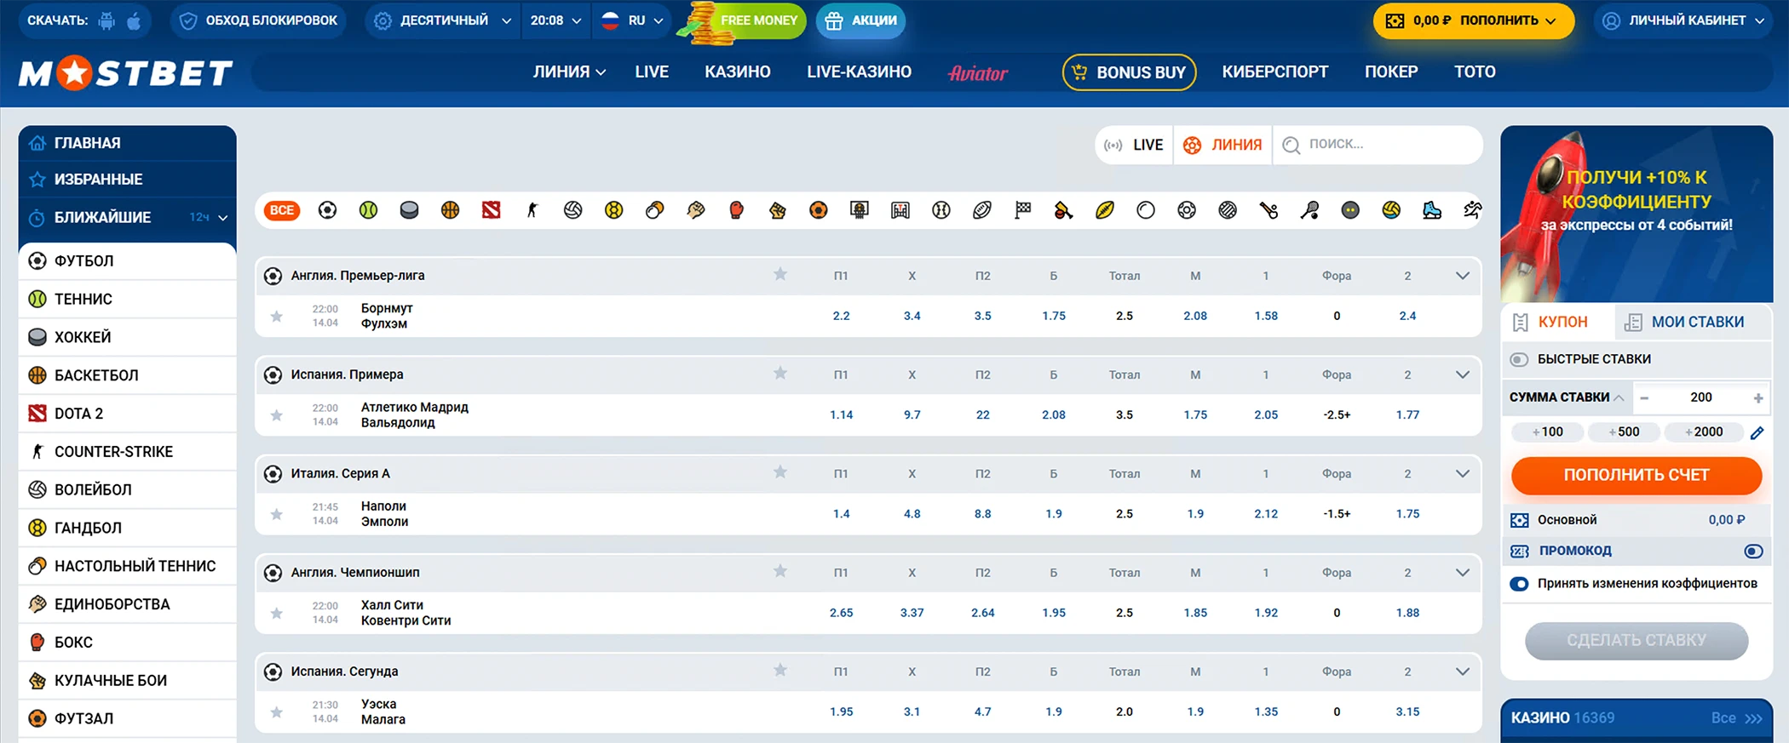The image size is (1789, 743).
Task: Click the Bonus Buy button
Action: tap(1129, 72)
